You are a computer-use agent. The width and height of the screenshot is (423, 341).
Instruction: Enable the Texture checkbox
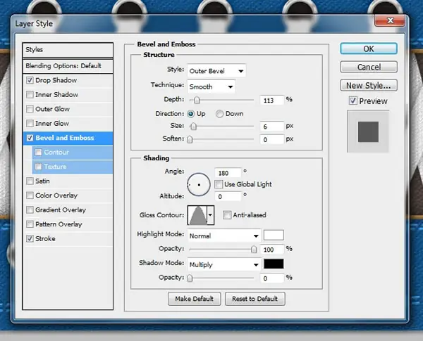click(x=38, y=167)
